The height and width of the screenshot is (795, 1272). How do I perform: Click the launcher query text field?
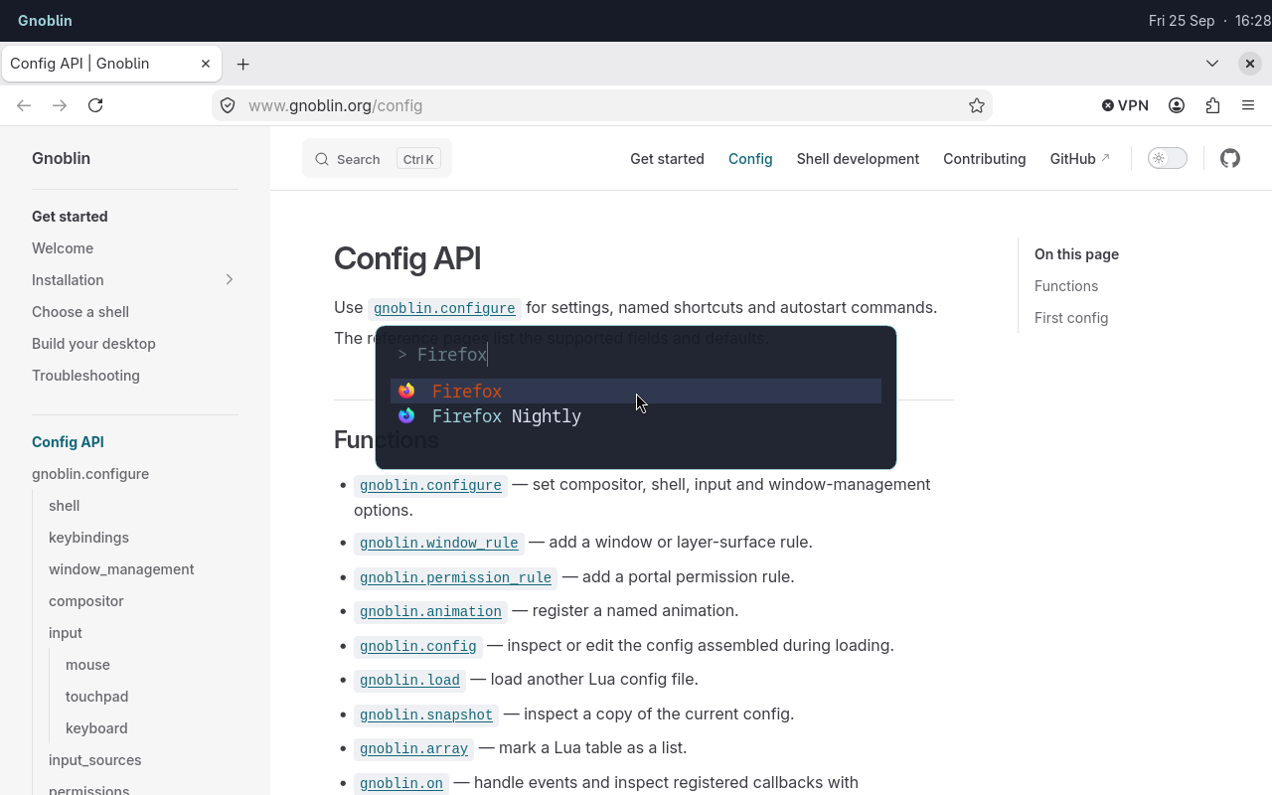[636, 354]
